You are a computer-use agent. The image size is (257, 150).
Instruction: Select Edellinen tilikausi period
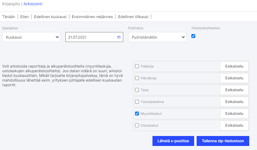coord(133,17)
